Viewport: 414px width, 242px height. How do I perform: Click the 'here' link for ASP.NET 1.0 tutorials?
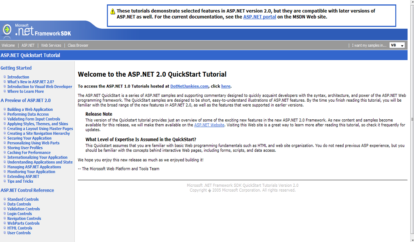point(225,85)
